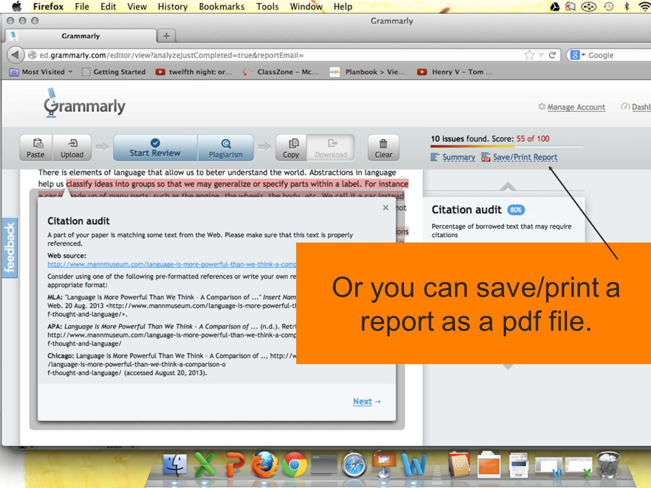
Task: Launch Chrome from the dock
Action: click(294, 465)
